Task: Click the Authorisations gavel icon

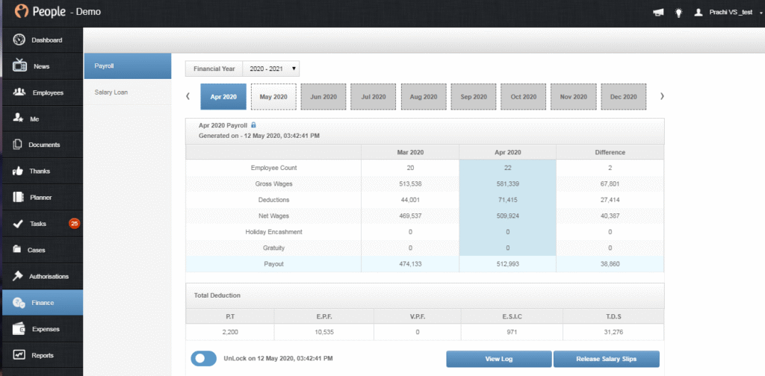Action: 18,276
